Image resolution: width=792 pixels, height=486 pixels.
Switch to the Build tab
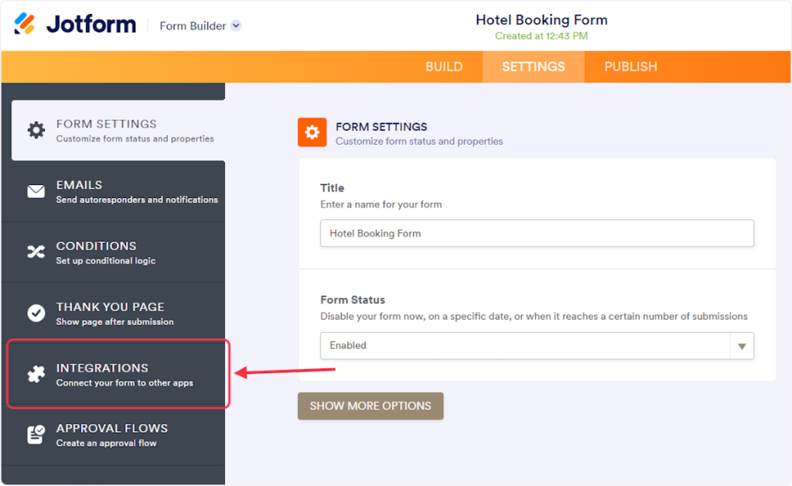(444, 67)
